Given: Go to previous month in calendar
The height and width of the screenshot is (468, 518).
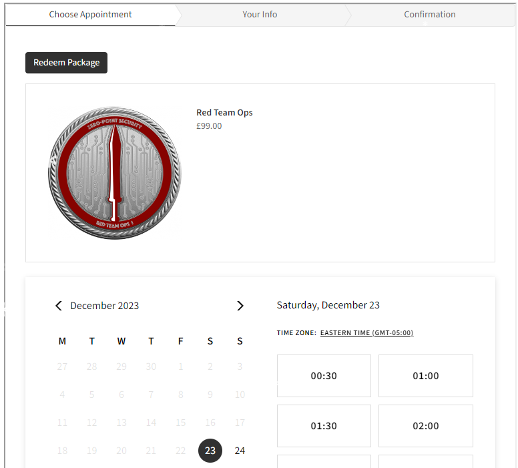Looking at the screenshot, I should (x=59, y=306).
